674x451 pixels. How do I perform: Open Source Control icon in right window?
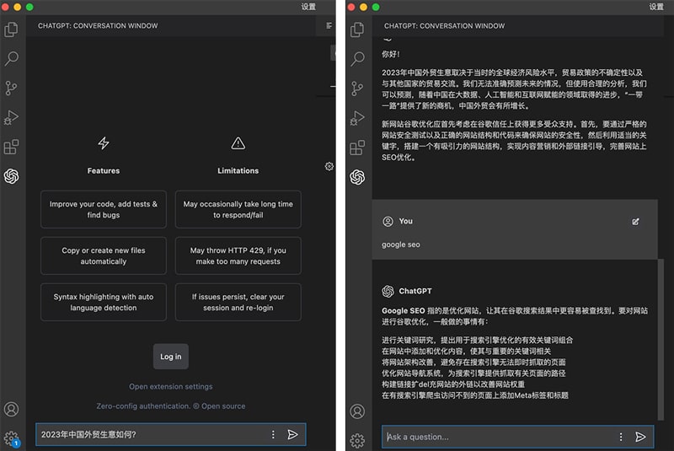click(x=357, y=89)
